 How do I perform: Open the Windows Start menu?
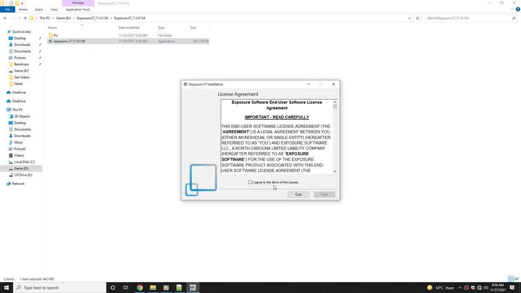[6, 288]
